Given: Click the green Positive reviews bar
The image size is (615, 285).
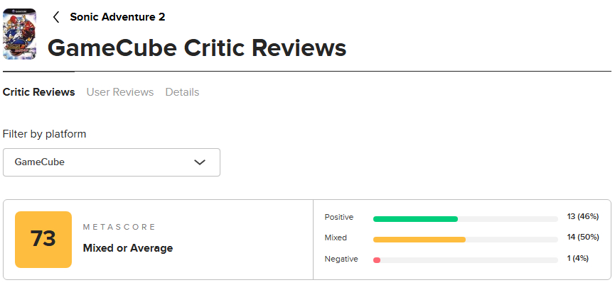Looking at the screenshot, I should pyautogui.click(x=415, y=219).
